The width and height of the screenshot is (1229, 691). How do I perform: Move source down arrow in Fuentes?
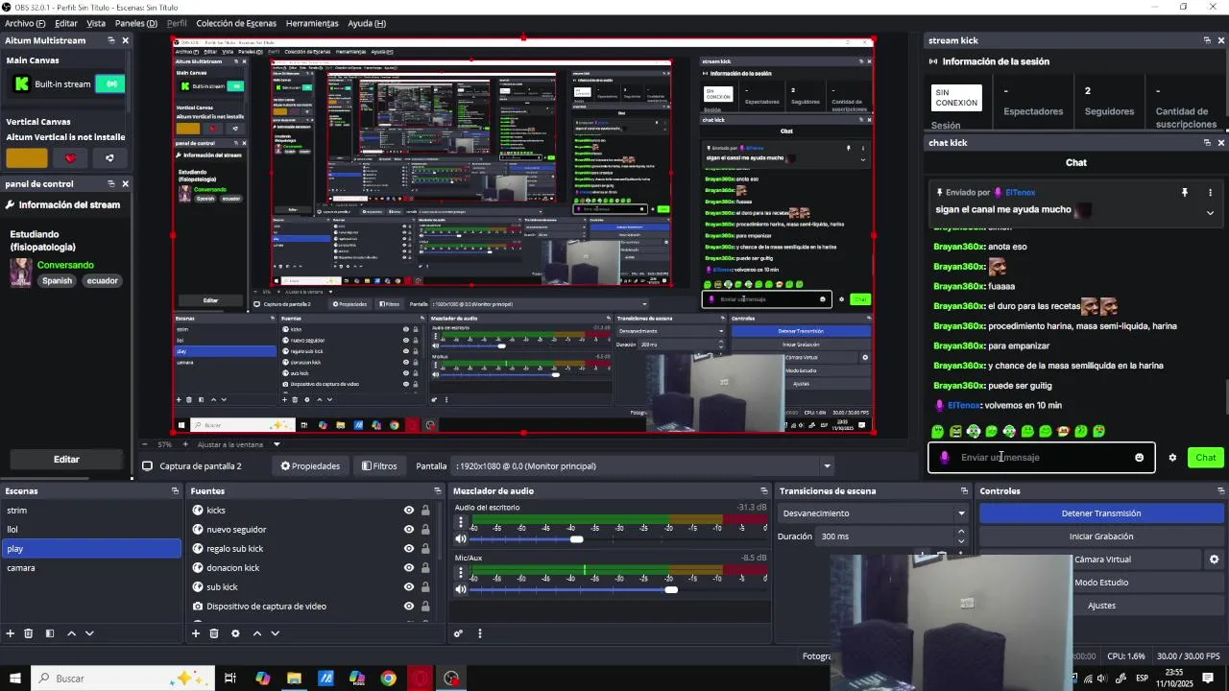[x=276, y=633]
